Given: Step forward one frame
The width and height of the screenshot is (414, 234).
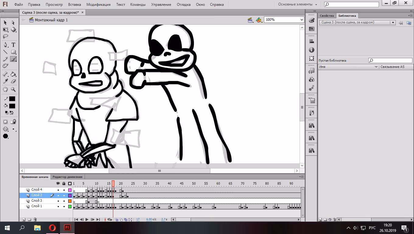Looking at the screenshot, I should [x=93, y=219].
